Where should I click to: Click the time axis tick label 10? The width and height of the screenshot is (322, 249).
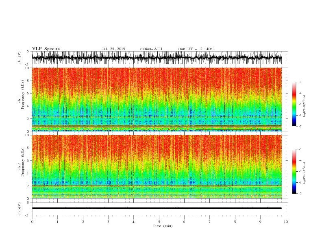point(286,222)
